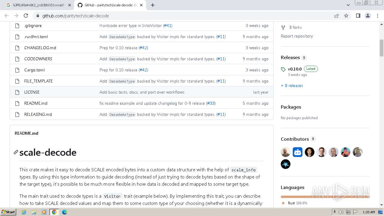384x216 pixels.
Task: Launch Internet Explorer from taskbar
Action: point(24,212)
